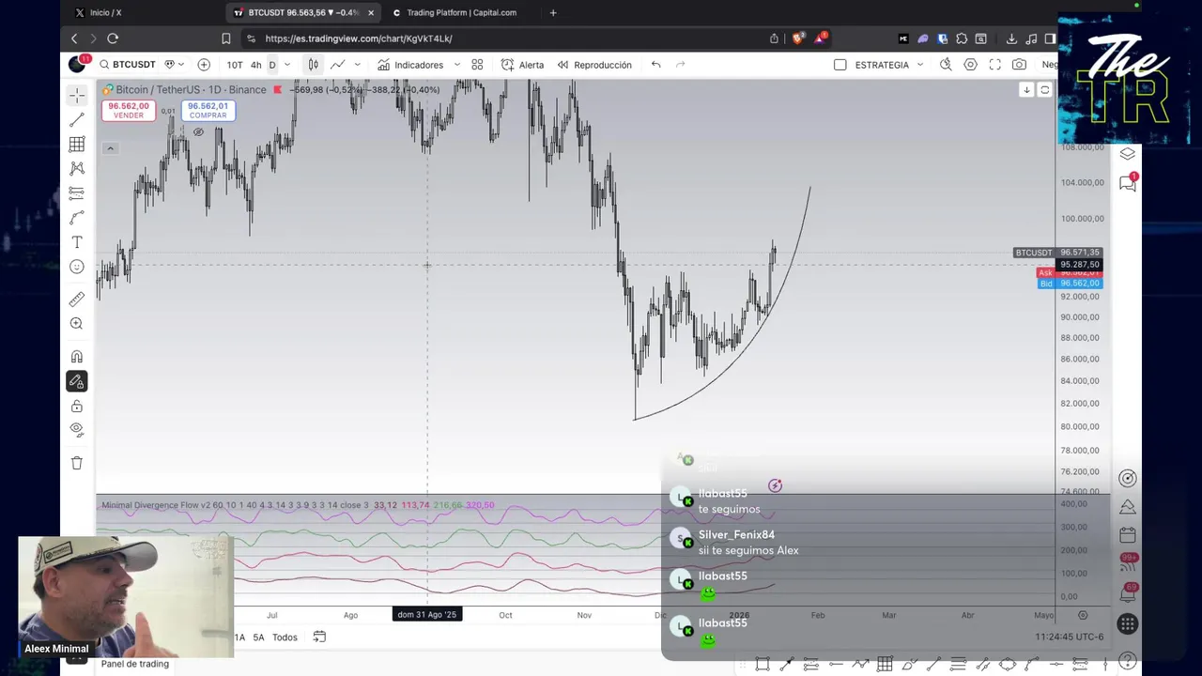Open the quick search icon
The height and width of the screenshot is (676, 1202).
pyautogui.click(x=946, y=65)
